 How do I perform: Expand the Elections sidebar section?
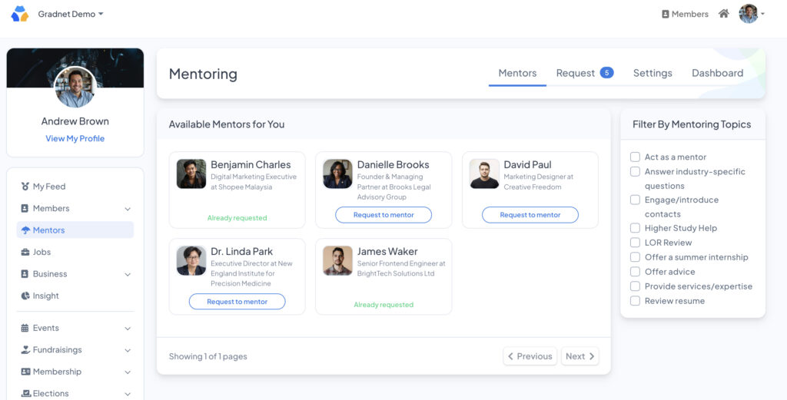128,395
